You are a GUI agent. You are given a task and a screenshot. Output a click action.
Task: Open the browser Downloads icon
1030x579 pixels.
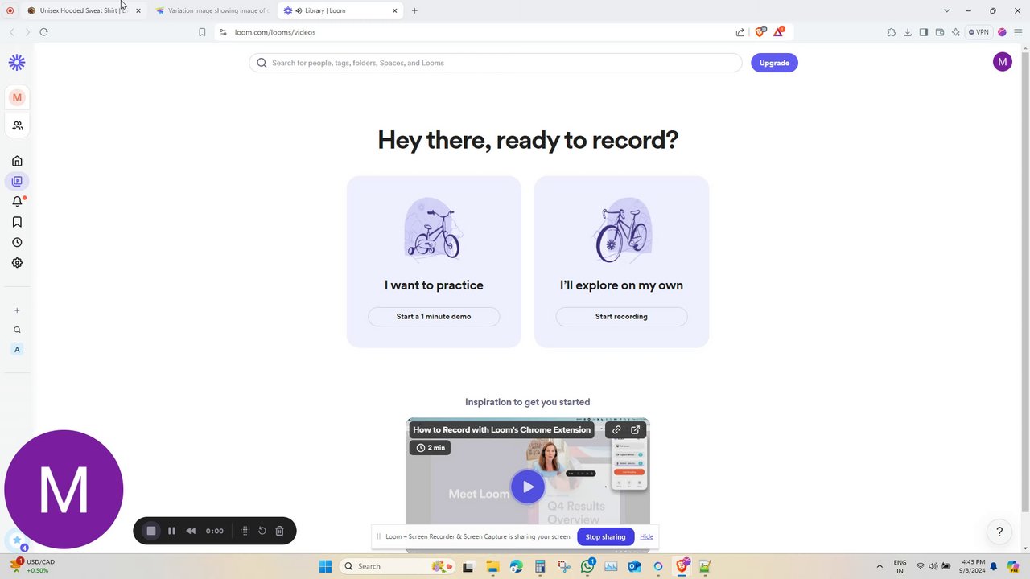(908, 32)
